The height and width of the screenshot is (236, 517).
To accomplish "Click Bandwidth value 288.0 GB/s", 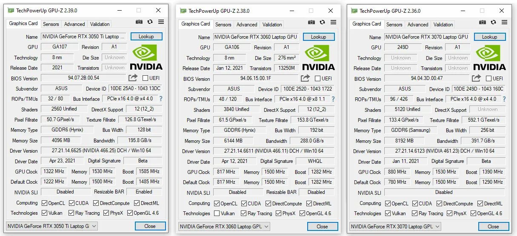I will pyautogui.click(x=313, y=141).
